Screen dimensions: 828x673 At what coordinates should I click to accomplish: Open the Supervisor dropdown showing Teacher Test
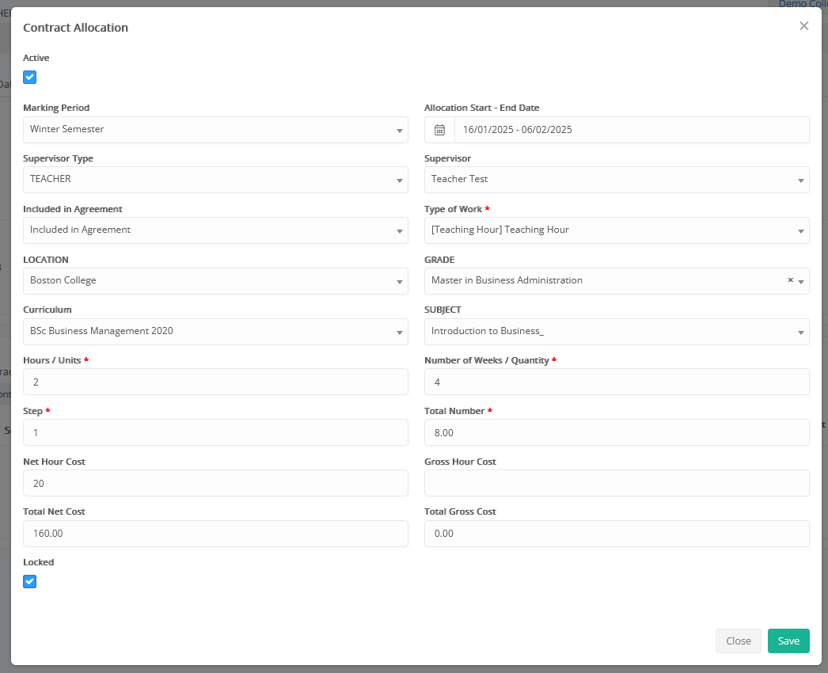pyautogui.click(x=616, y=180)
